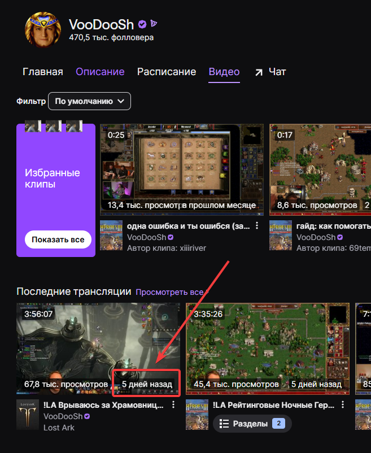Play the 3:56:07 Lost Ark broadcast thumbnail
371x453 pixels.
click(x=98, y=349)
